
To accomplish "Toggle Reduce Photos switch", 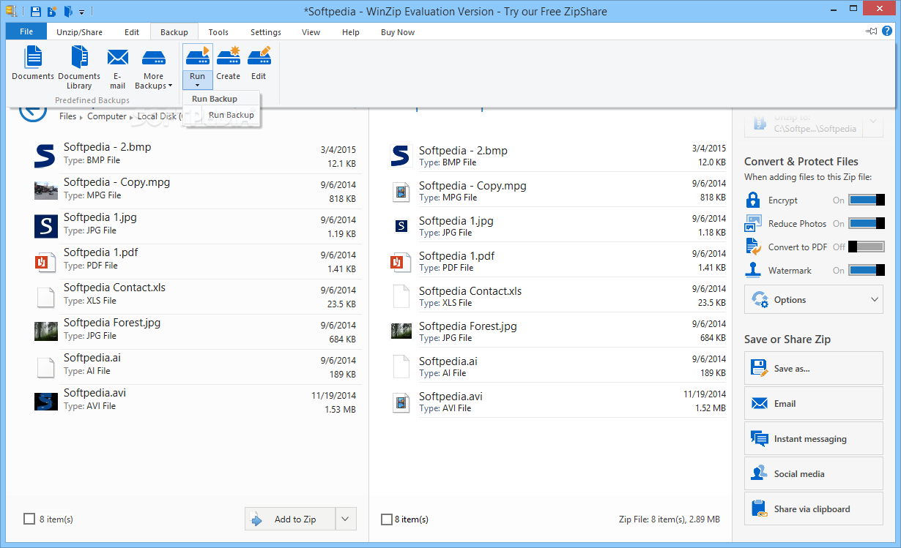I will 866,223.
